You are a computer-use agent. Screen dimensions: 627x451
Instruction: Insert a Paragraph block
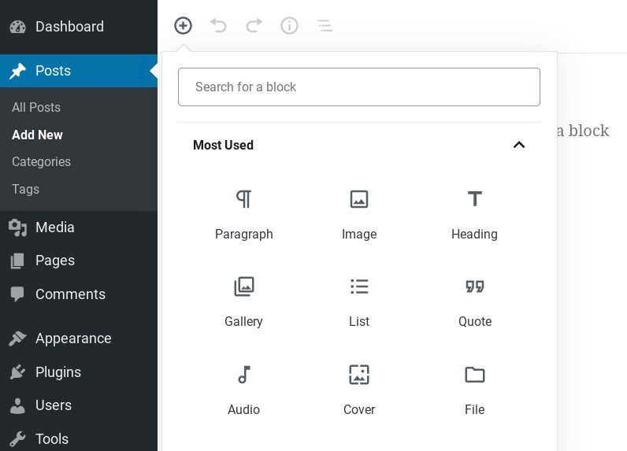(244, 216)
